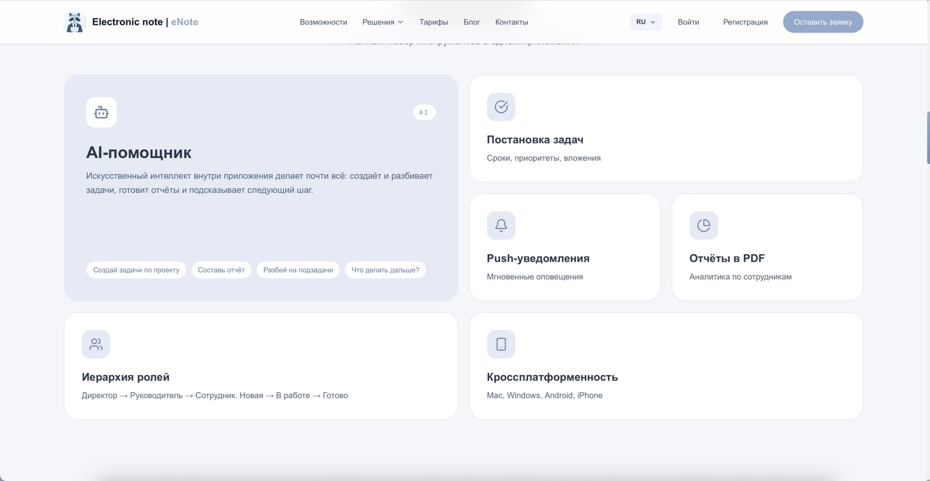This screenshot has width=930, height=481.
Task: Click the Войти link
Action: [688, 22]
